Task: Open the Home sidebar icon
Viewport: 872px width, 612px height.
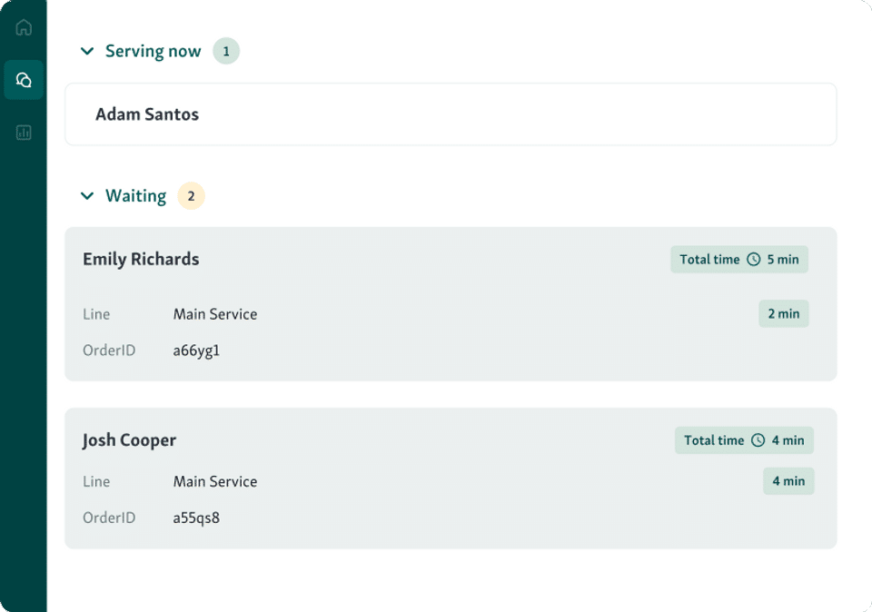Action: tap(24, 27)
